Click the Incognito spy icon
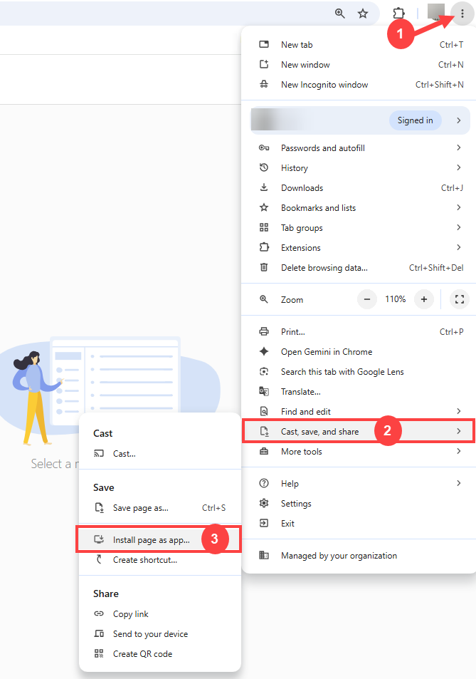The image size is (476, 679). 264,84
